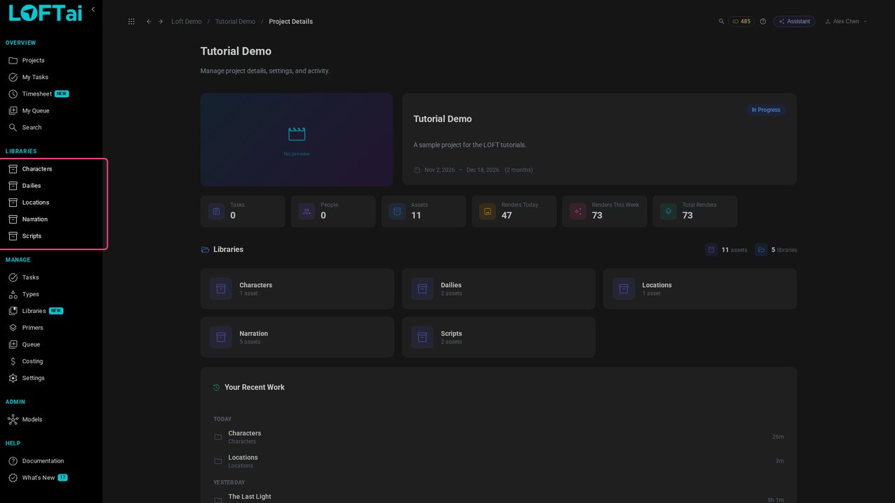Image resolution: width=895 pixels, height=503 pixels.
Task: Open the help question mark icon
Action: tap(763, 22)
